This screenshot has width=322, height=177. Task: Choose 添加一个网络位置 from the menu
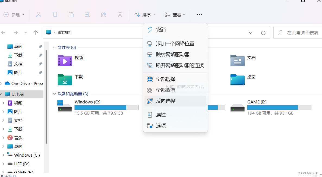point(175,43)
